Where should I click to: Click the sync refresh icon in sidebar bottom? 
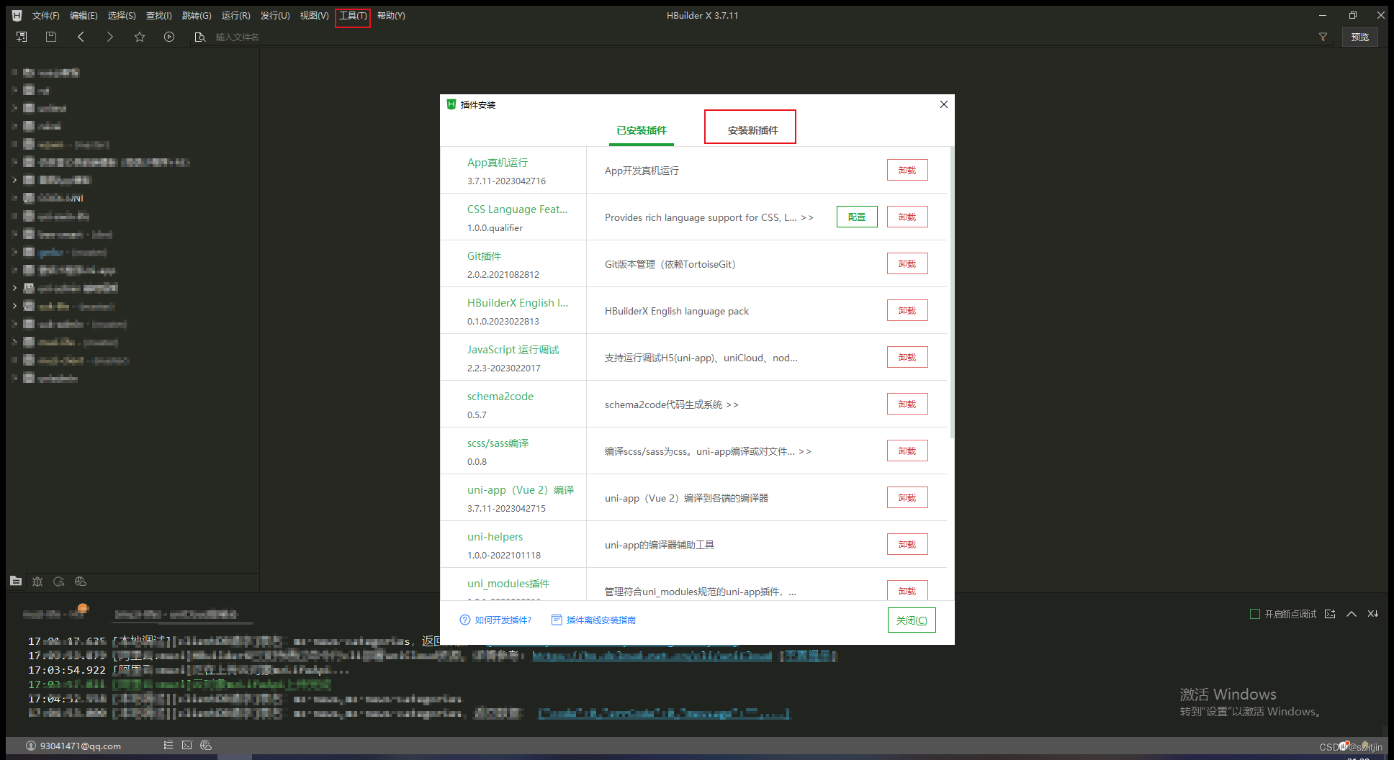coord(59,582)
